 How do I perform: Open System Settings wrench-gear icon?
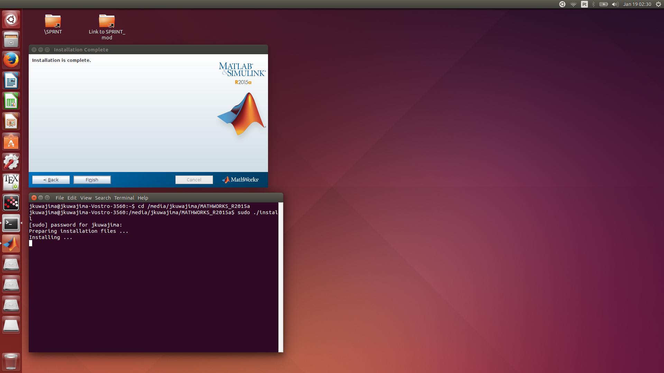[x=11, y=162]
